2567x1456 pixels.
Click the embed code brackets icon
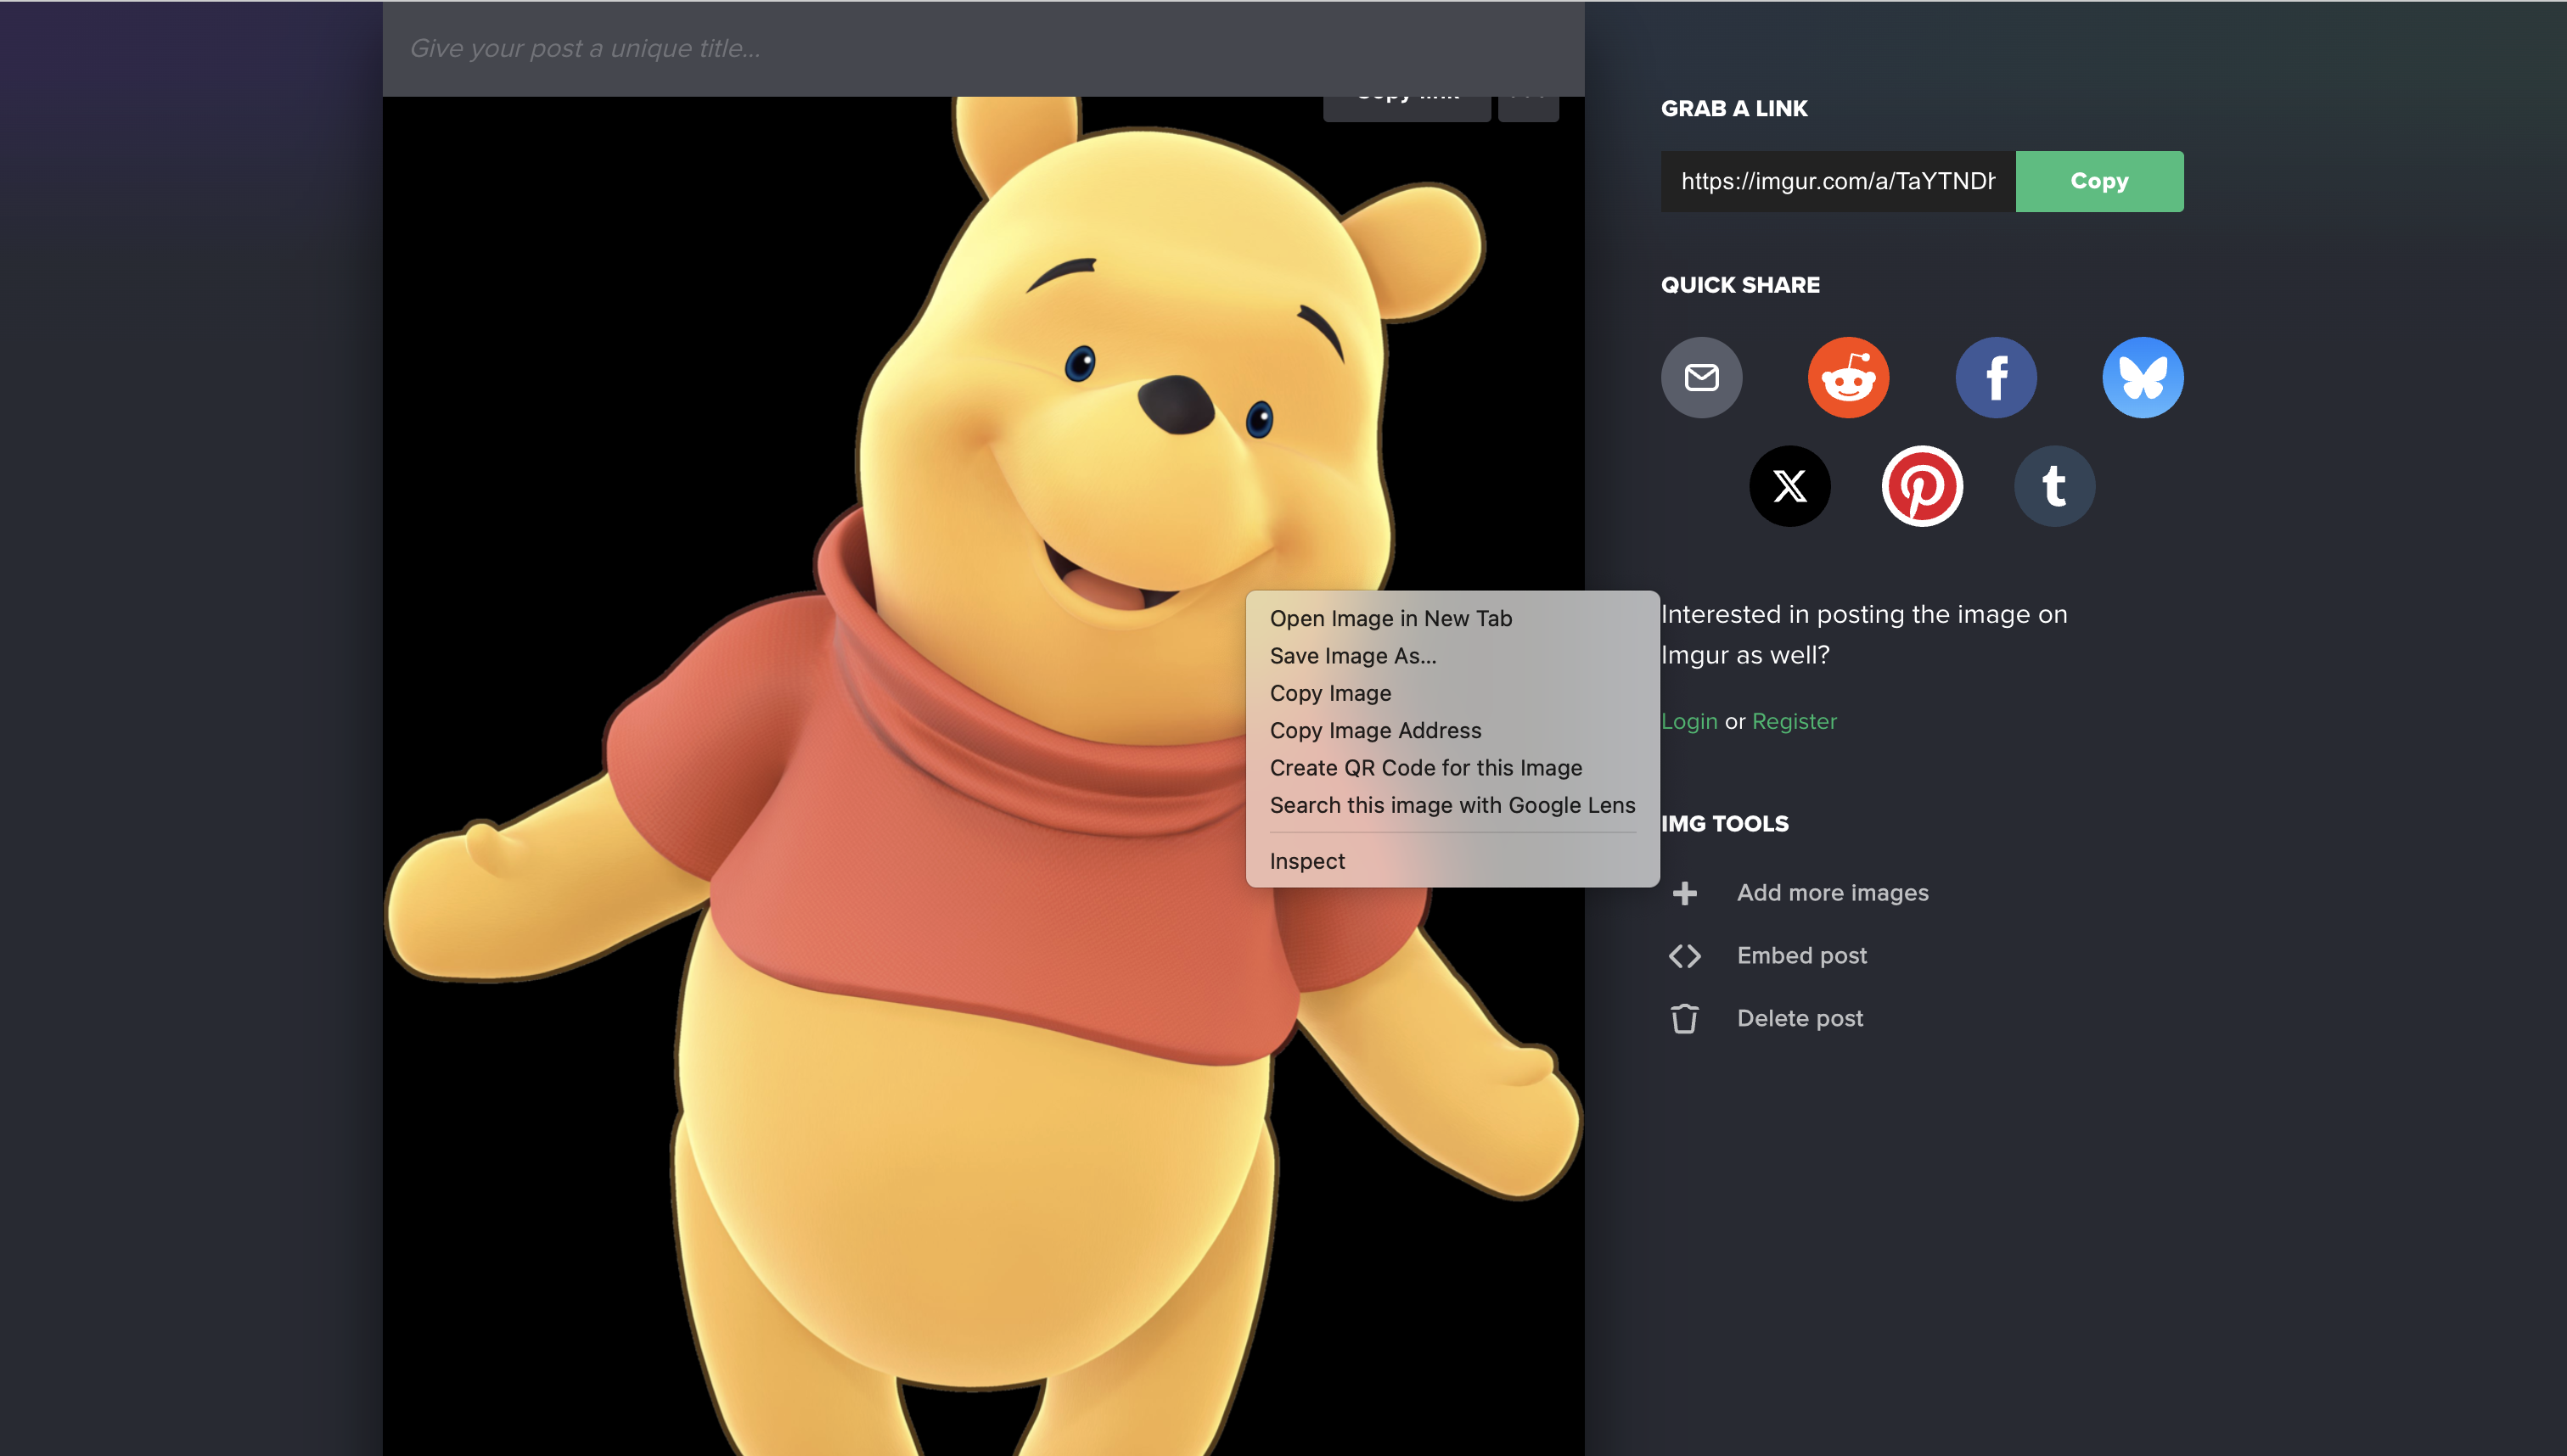click(1685, 956)
